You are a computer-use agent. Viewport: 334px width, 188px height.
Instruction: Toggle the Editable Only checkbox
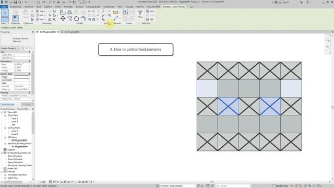tap(274, 186)
